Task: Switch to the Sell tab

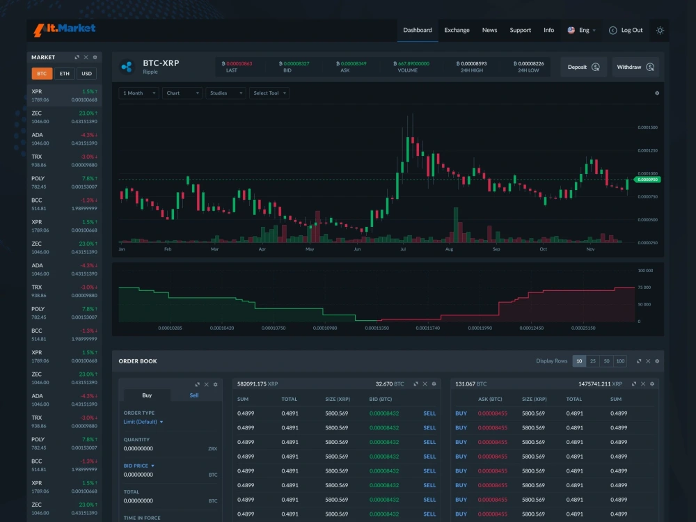Action: [x=194, y=395]
